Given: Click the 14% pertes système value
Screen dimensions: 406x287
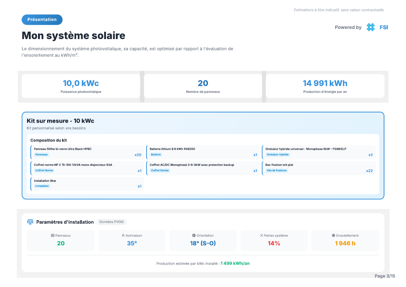Looking at the screenshot, I should (x=274, y=243).
